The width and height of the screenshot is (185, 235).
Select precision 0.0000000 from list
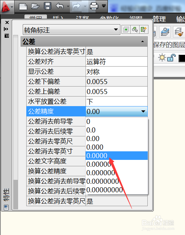(x=117, y=181)
